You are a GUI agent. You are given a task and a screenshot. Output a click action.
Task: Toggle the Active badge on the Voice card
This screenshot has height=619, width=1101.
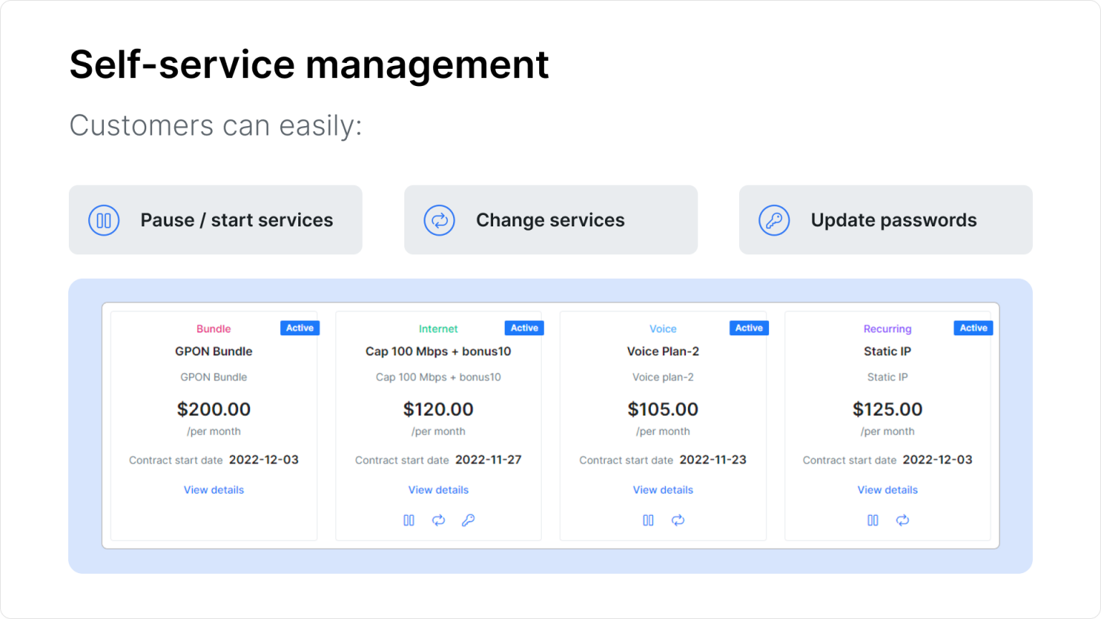[x=748, y=327]
